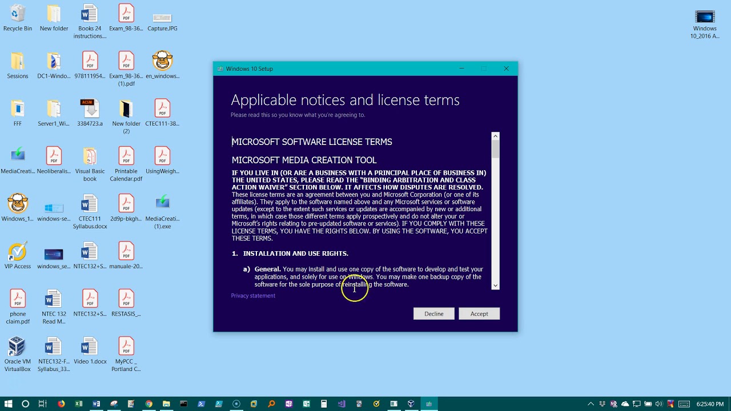The image size is (731, 411).
Task: Open Calculator from the taskbar
Action: 324,404
